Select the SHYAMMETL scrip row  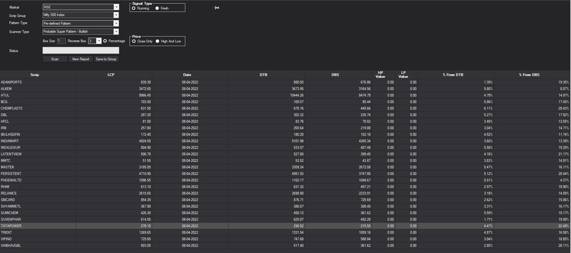pos(285,206)
